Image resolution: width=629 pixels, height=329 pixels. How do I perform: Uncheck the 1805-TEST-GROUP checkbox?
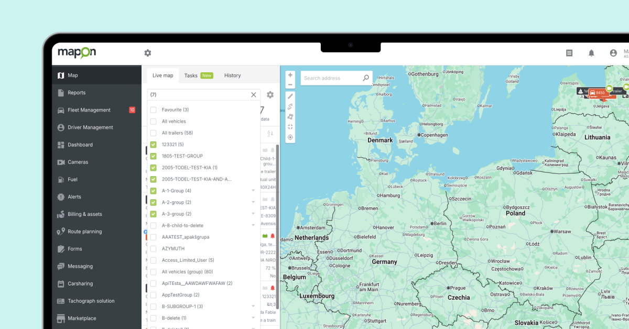[x=154, y=156]
